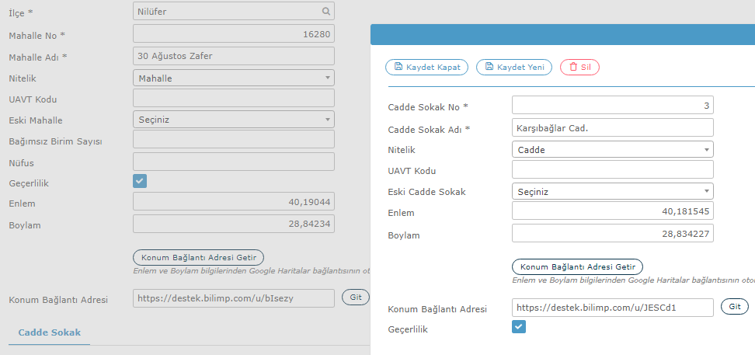
Task: Click the trash icon on Sil button
Action: [573, 67]
